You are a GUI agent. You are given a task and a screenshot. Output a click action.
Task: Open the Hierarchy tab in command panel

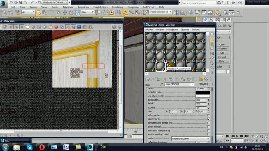[x=211, y=20]
